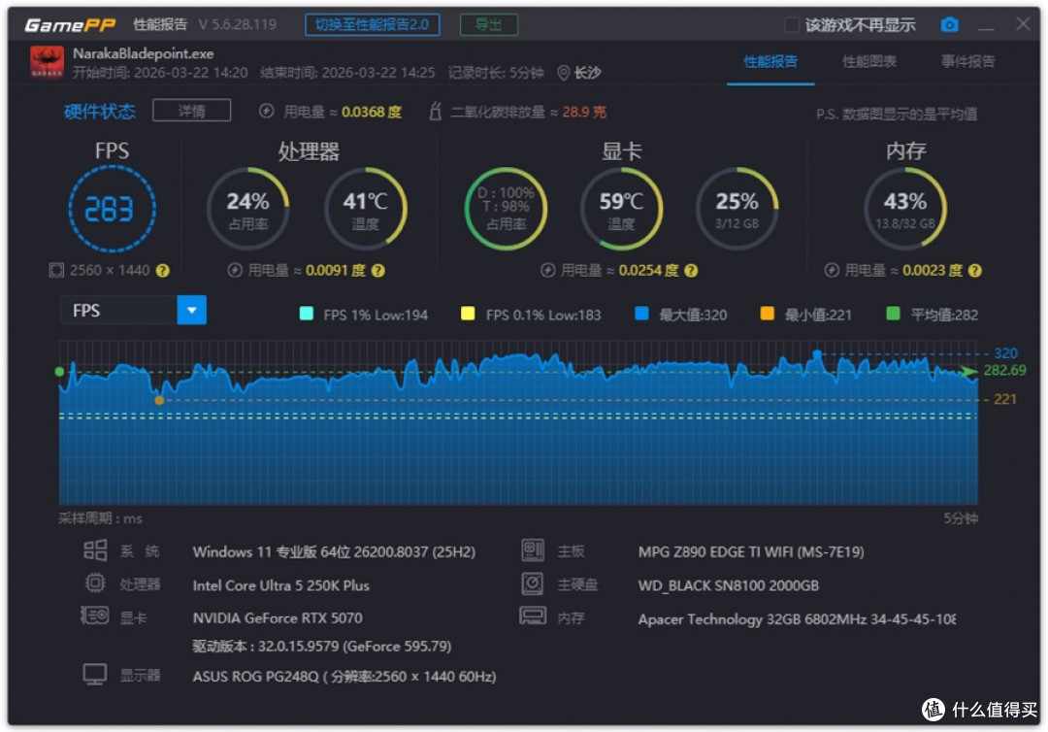Screen dimensions: 1048x732
Task: Click 'Windows 11 专业版 64位' system text
Action: click(272, 552)
